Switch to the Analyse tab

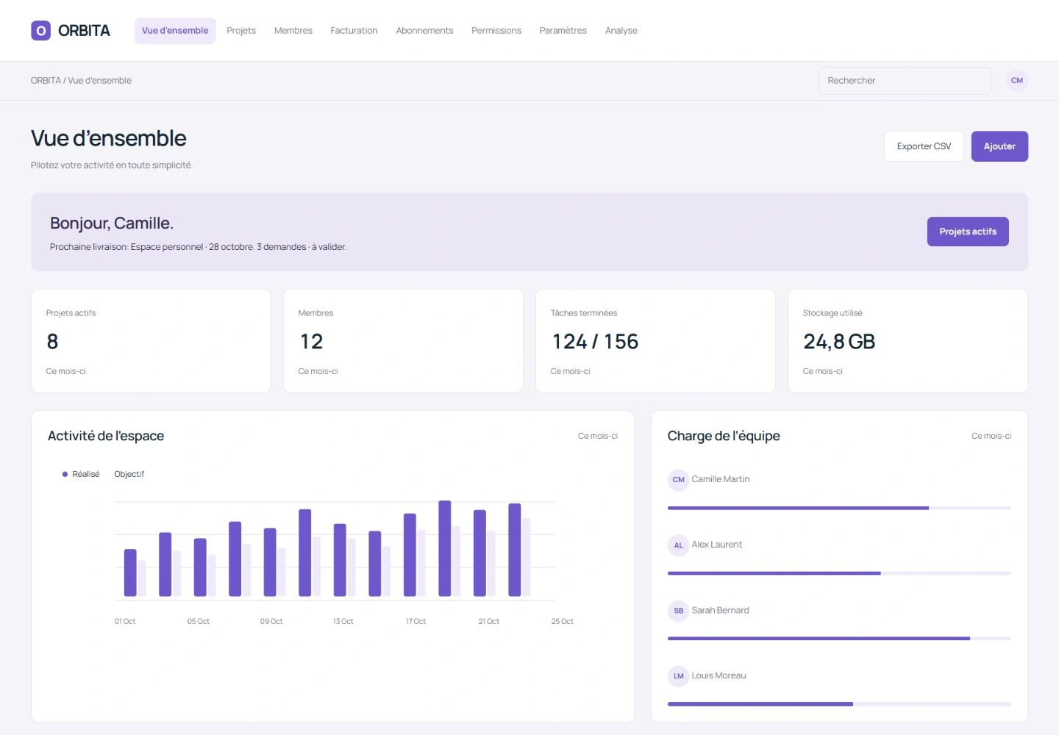621,31
